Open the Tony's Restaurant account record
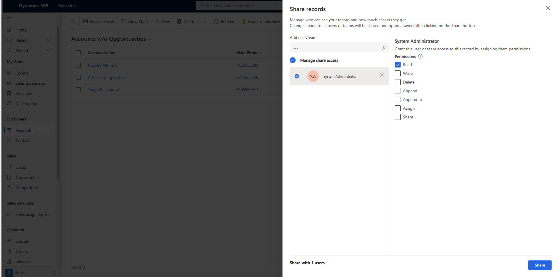558x277 pixels. tap(103, 89)
